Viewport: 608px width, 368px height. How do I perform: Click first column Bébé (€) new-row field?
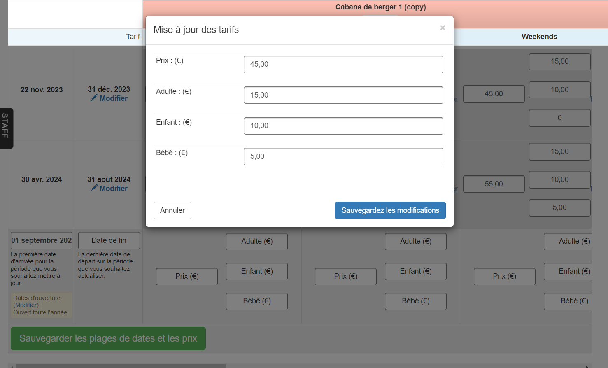point(257,301)
